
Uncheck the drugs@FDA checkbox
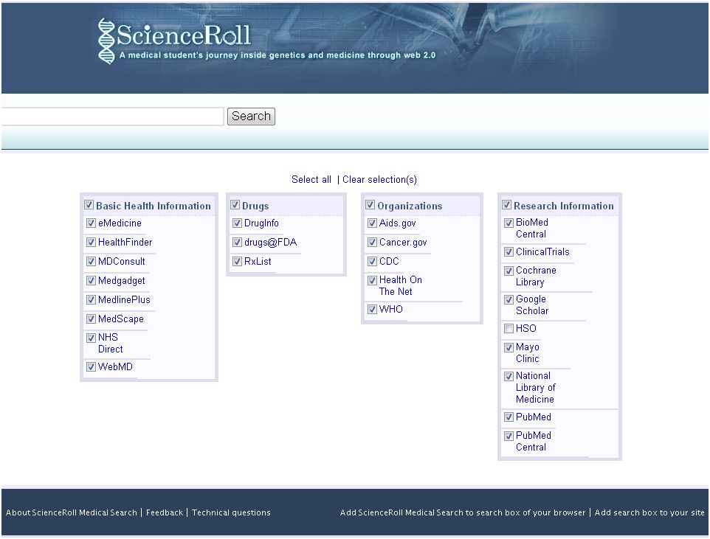tap(237, 243)
